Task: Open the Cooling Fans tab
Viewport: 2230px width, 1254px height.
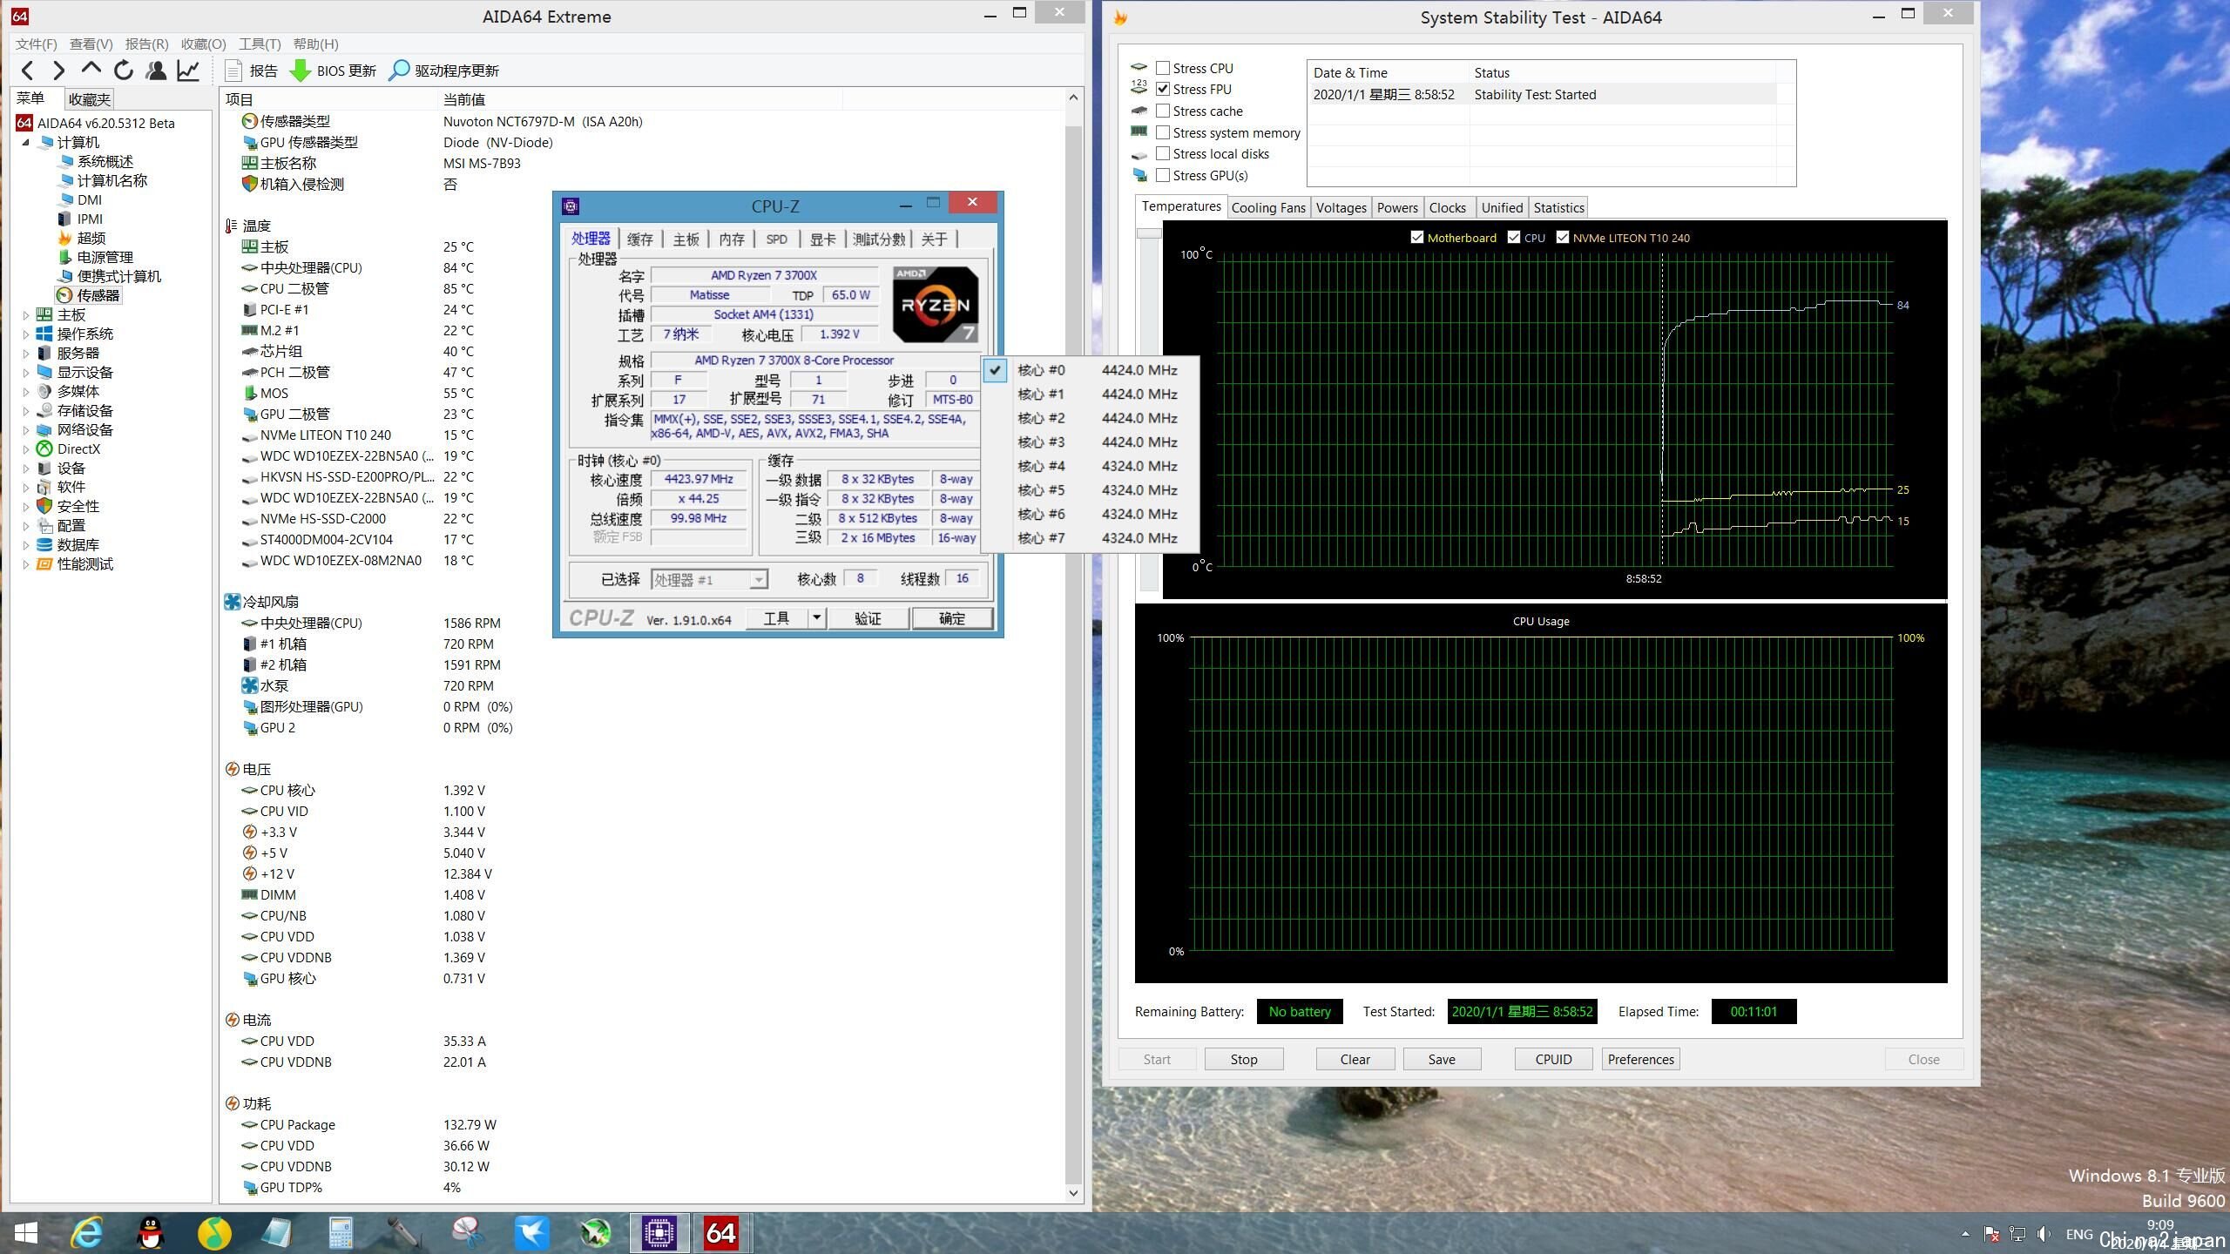Action: coord(1268,207)
